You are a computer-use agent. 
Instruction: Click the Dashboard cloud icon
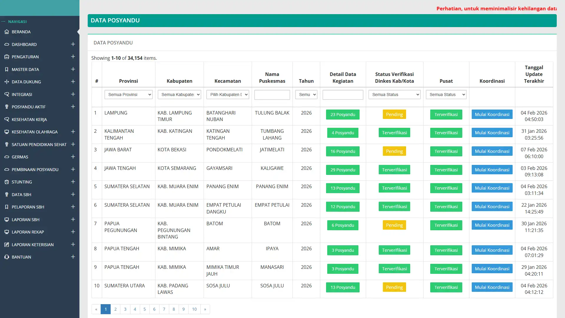pyautogui.click(x=6, y=44)
